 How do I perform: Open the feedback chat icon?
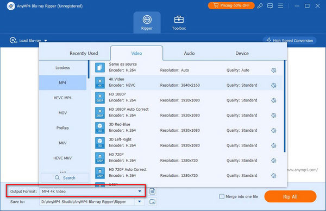pyautogui.click(x=270, y=6)
